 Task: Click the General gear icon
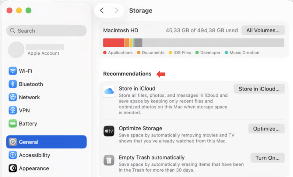[13, 142]
